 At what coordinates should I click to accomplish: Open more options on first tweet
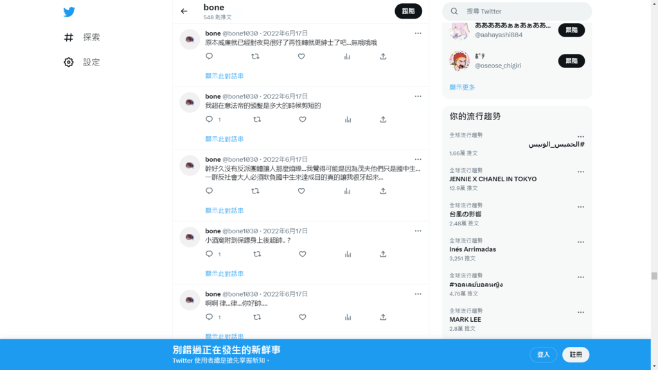(x=418, y=33)
